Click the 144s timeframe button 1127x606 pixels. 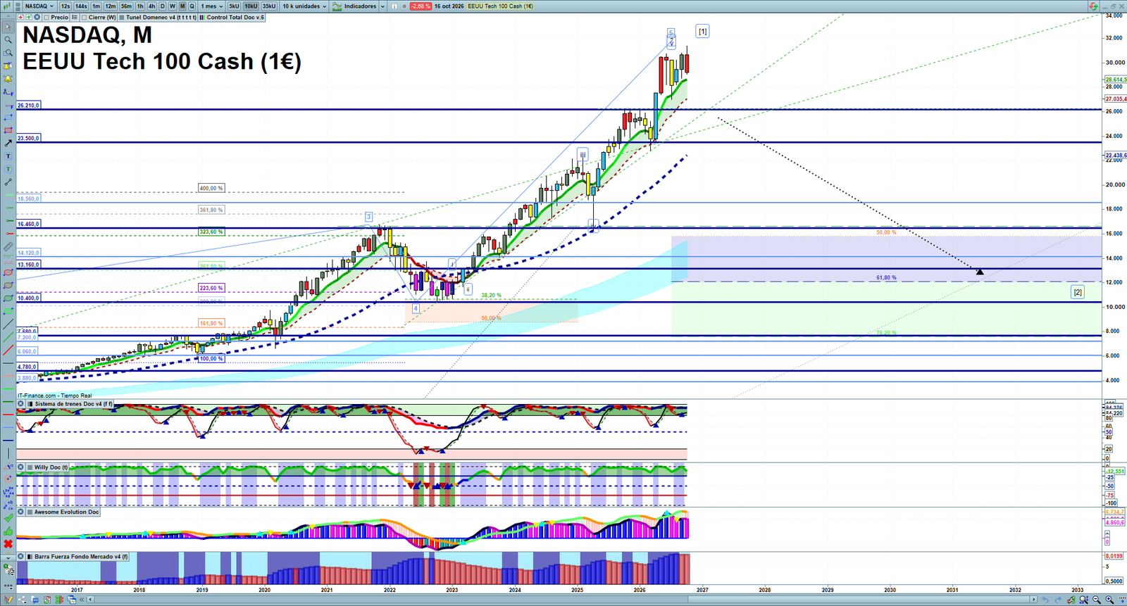[x=81, y=6]
